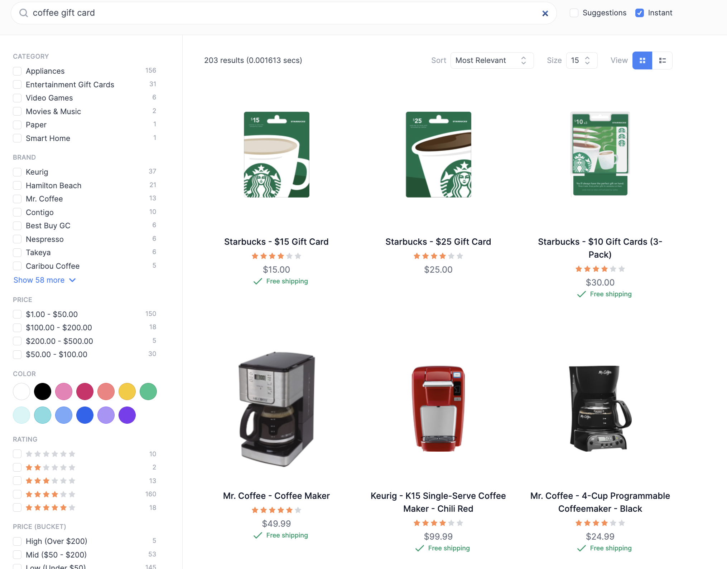Pick the royal blue color swatch

point(85,415)
